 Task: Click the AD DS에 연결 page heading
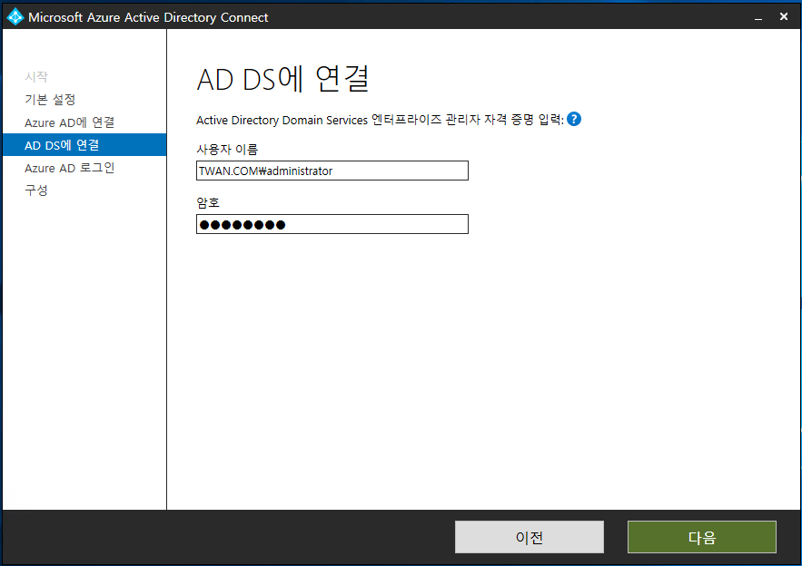(x=282, y=79)
